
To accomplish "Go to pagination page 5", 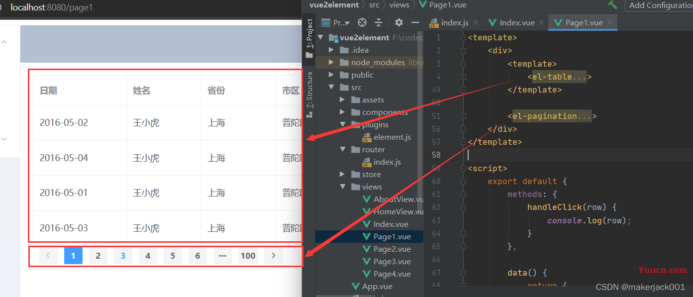I will tap(173, 256).
